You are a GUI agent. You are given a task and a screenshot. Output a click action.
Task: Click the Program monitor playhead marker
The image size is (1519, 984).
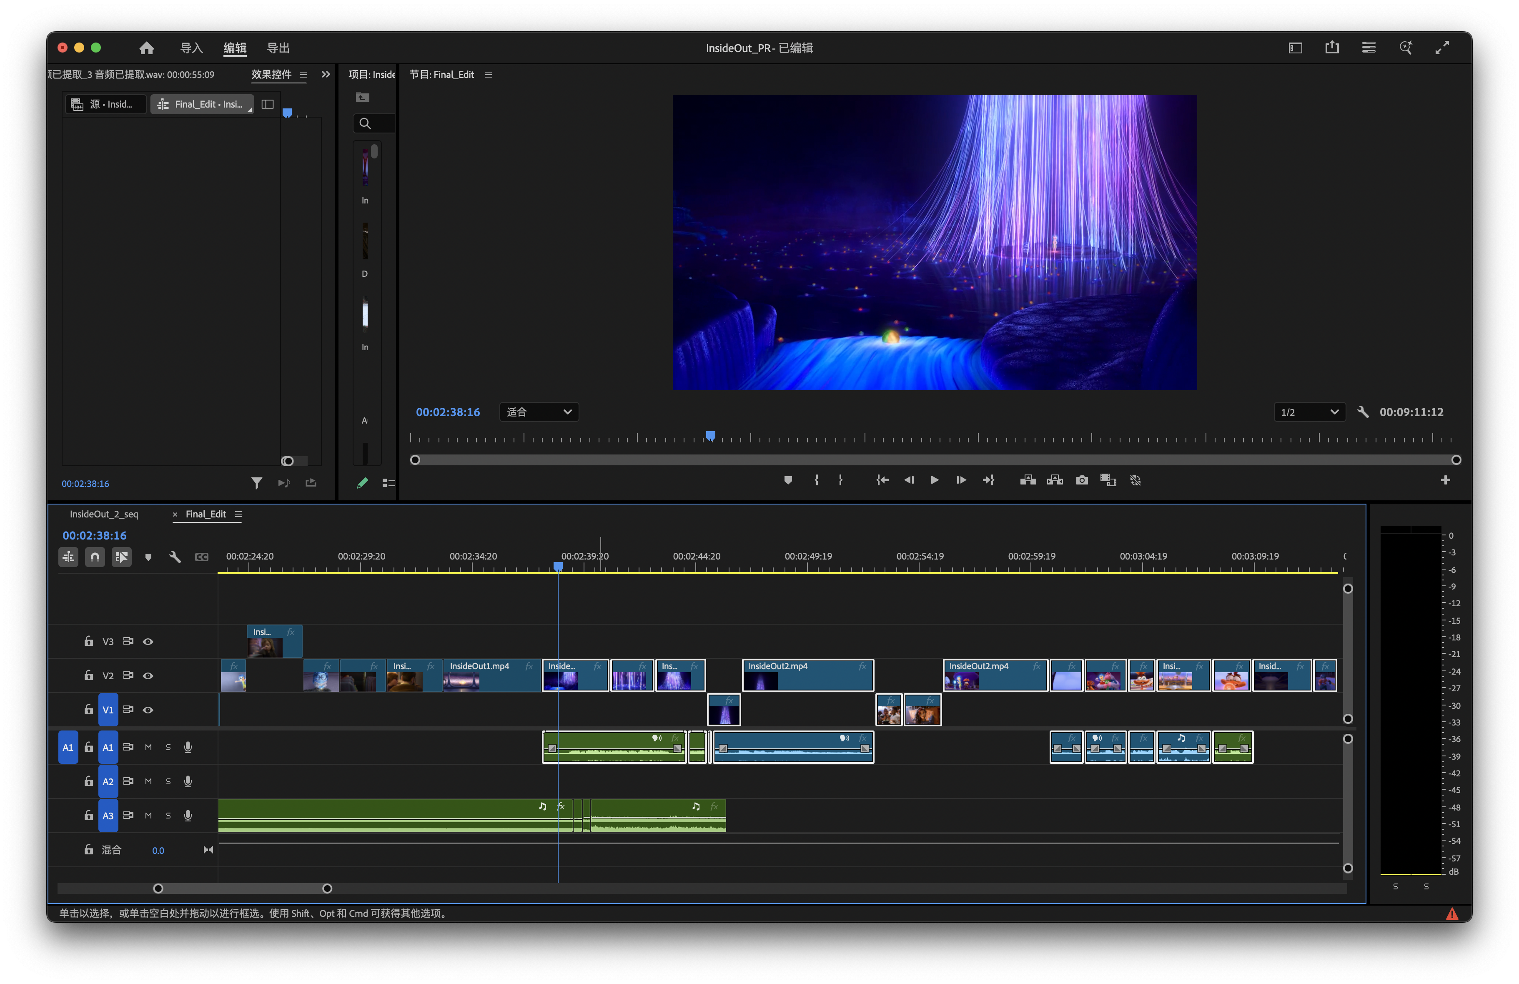tap(710, 436)
